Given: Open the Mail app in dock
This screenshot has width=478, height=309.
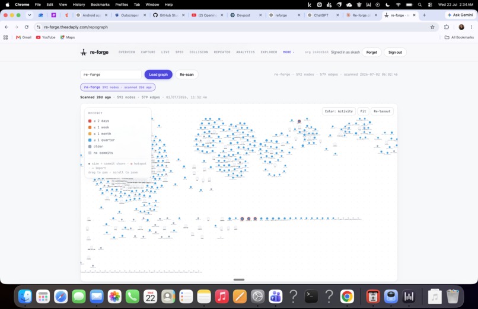Looking at the screenshot, I should (97, 296).
